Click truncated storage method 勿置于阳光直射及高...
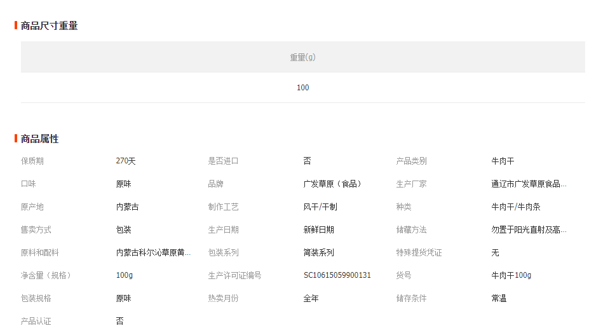The image size is (589, 335). pyautogui.click(x=529, y=230)
